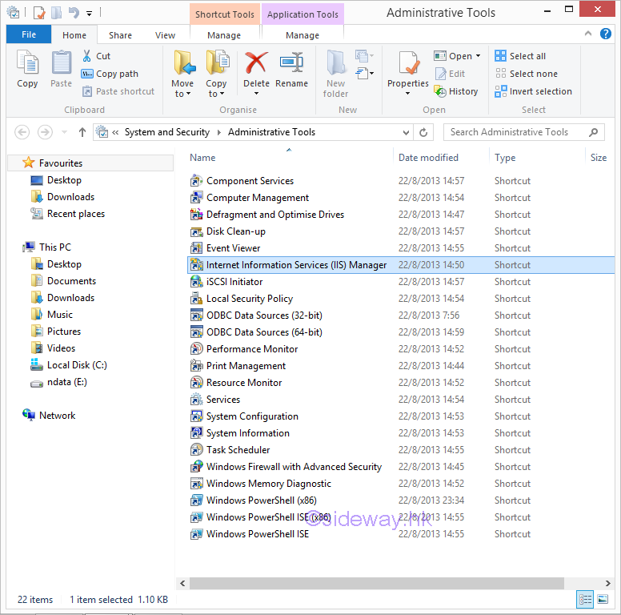The image size is (621, 615).
Task: Sort by the Date modified column header
Action: coord(429,158)
